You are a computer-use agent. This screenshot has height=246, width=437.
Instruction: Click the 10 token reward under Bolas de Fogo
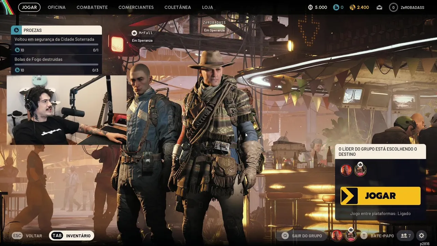(19, 70)
